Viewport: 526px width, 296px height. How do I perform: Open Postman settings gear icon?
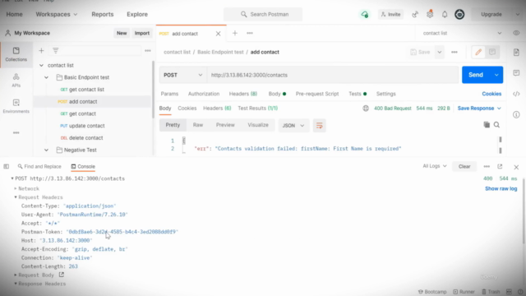pyautogui.click(x=430, y=15)
